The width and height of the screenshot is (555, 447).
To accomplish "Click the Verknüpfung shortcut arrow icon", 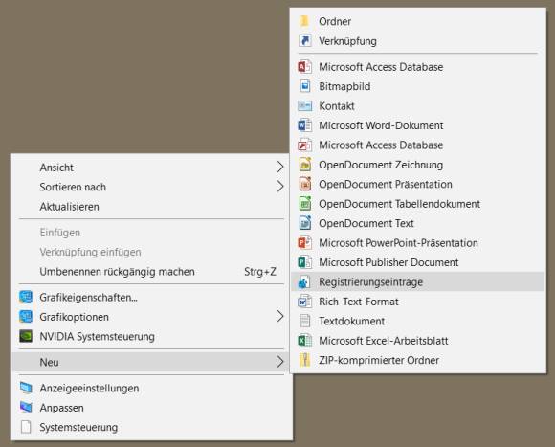I will [x=304, y=41].
